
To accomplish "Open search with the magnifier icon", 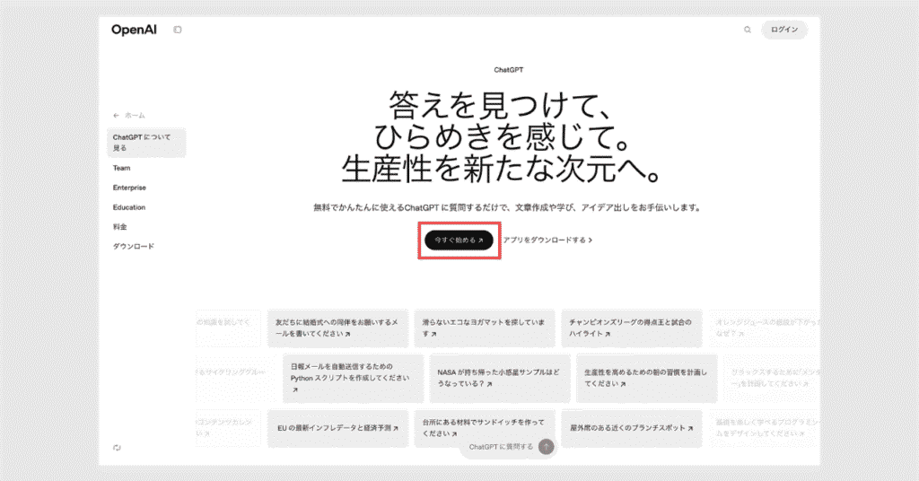I will pyautogui.click(x=748, y=30).
